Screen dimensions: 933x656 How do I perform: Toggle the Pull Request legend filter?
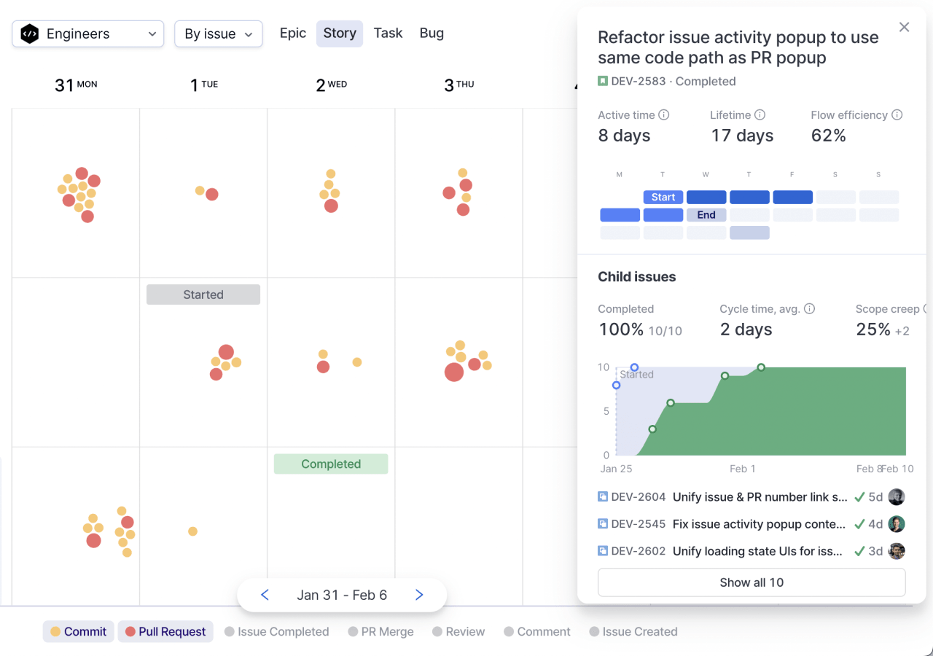165,632
